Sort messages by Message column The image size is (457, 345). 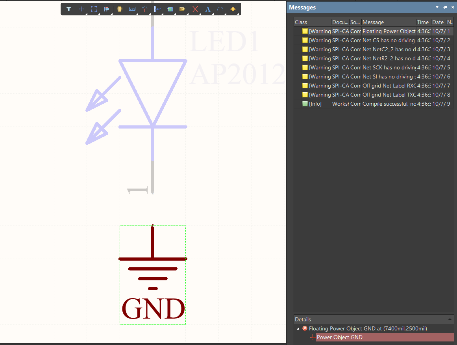[x=389, y=22]
